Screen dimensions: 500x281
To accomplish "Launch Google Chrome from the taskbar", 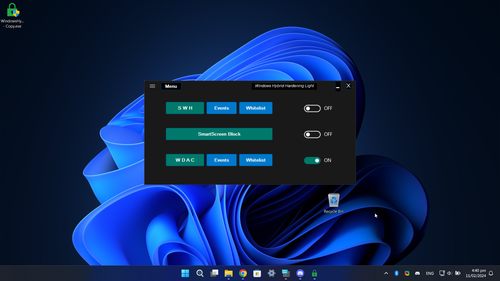I will pyautogui.click(x=243, y=273).
